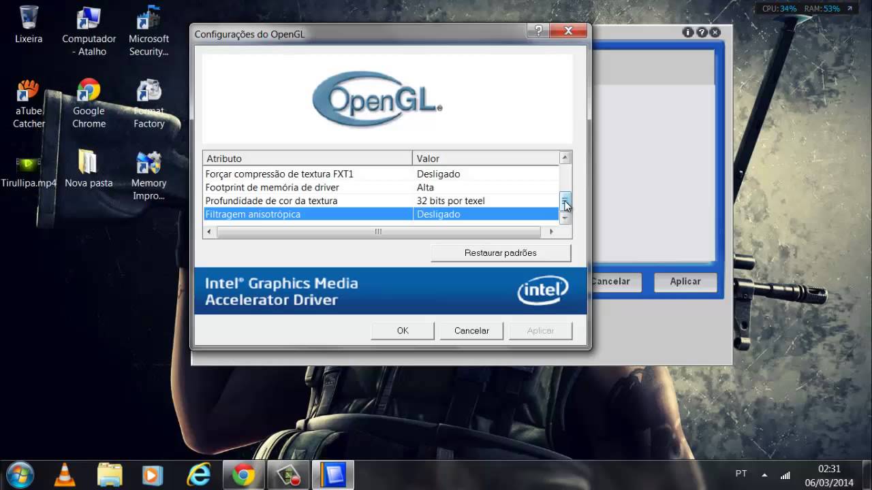Screen dimensions: 872x490
Task: Select Filtragem anisotrópica row
Action: pos(381,214)
